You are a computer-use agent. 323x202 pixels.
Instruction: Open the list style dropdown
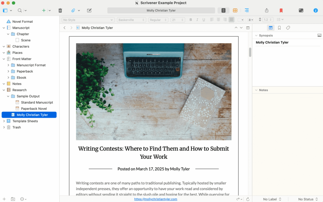[280, 20]
